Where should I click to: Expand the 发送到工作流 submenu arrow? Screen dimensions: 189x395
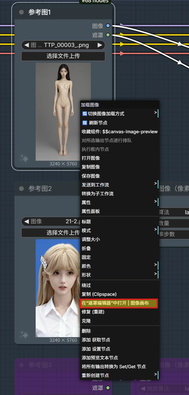click(x=156, y=183)
